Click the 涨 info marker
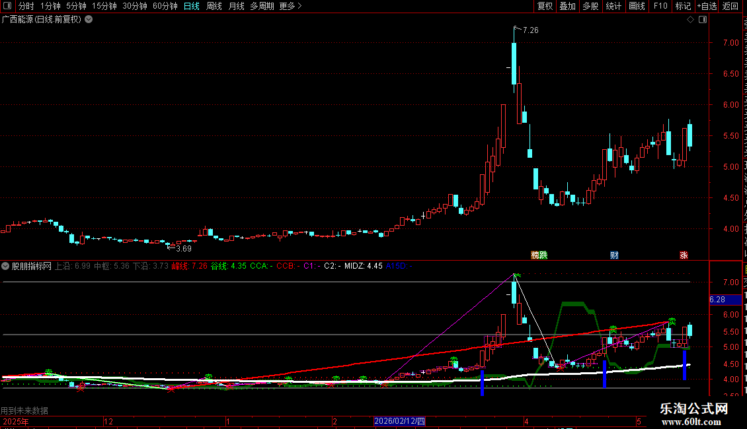This screenshot has width=747, height=429. click(684, 255)
